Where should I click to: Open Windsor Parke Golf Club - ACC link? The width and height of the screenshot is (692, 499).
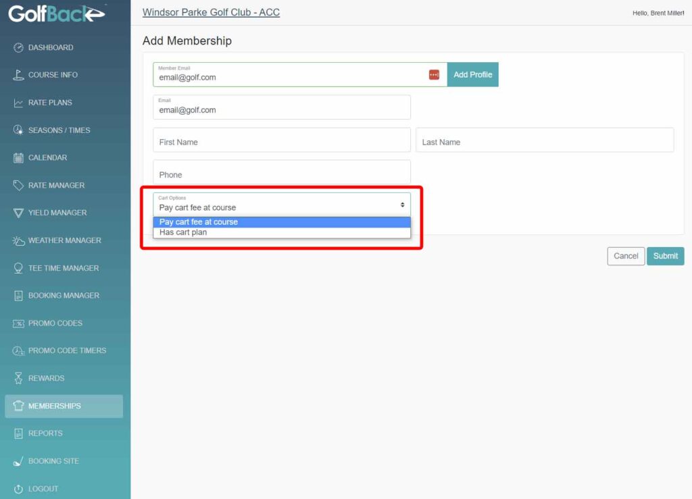tap(211, 13)
